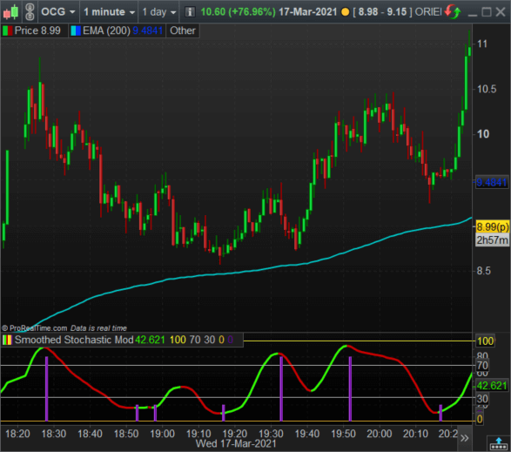The image size is (511, 452).
Task: Click the blue EMA color swatch
Action: coord(76,30)
